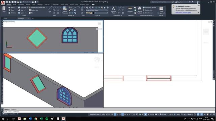Select the Window tool in Build panel
Image resolution: width=216 pixels, height=121 pixels.
pyautogui.click(x=12, y=13)
